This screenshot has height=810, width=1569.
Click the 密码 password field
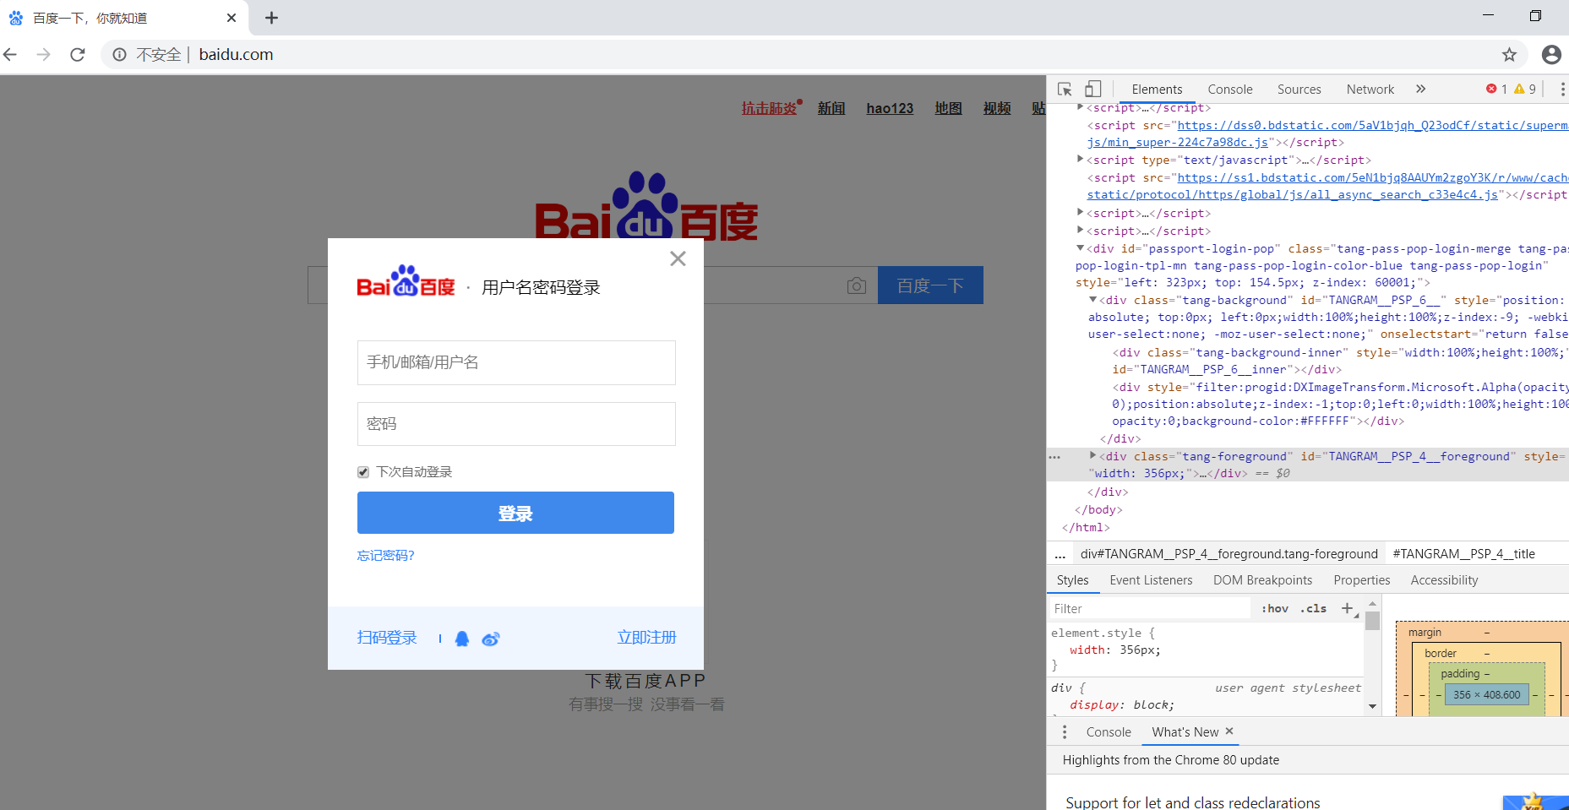(516, 424)
